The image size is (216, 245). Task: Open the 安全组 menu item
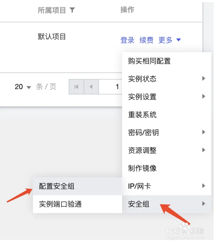167,204
